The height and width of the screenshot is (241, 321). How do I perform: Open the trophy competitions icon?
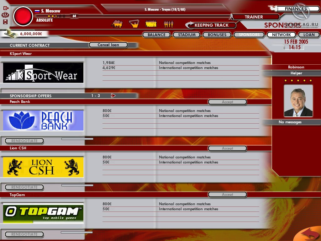tap(134, 24)
